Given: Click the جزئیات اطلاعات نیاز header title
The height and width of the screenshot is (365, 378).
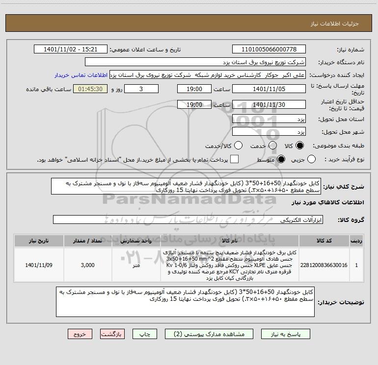Looking at the screenshot, I should (335, 24).
